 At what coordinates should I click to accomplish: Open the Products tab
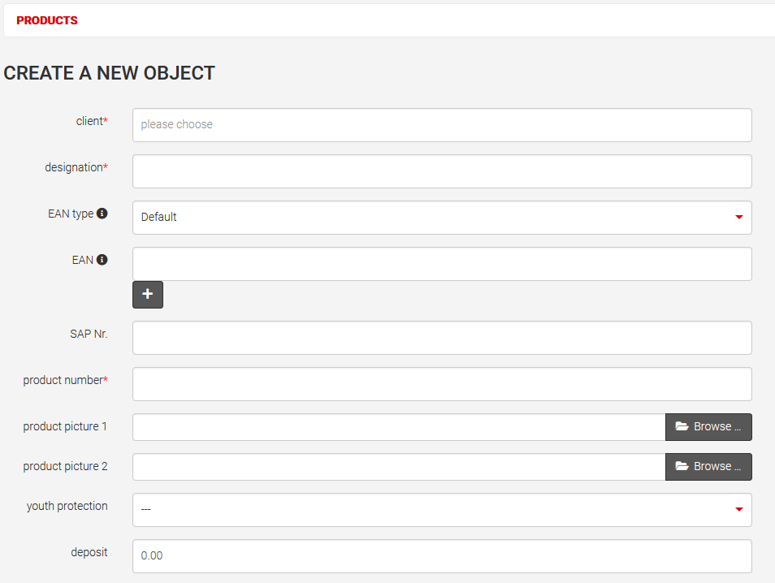47,20
